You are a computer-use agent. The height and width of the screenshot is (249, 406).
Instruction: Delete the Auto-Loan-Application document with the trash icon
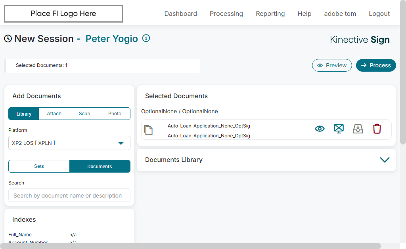click(377, 129)
